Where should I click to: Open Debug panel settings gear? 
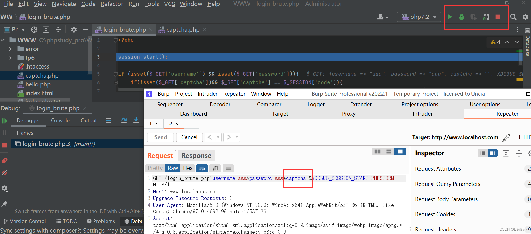click(x=5, y=189)
